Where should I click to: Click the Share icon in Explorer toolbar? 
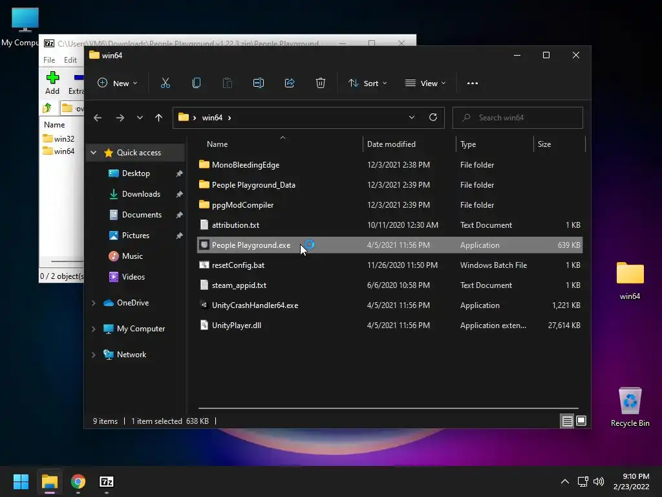(290, 83)
